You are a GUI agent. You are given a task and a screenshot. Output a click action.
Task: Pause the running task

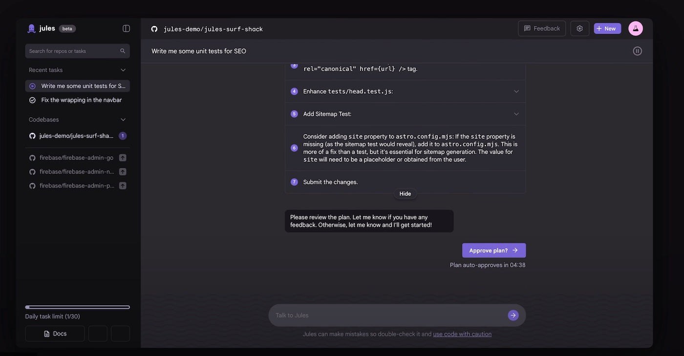pyautogui.click(x=637, y=51)
